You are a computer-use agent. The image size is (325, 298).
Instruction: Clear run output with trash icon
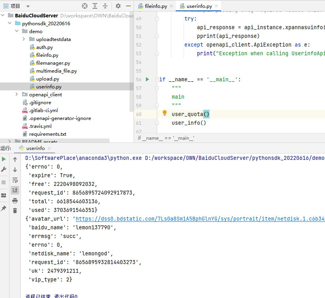click(15, 211)
